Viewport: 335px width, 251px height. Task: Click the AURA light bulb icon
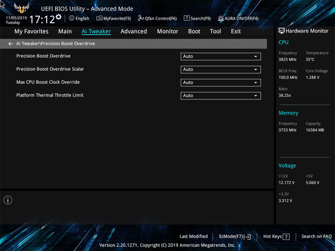coord(221,18)
